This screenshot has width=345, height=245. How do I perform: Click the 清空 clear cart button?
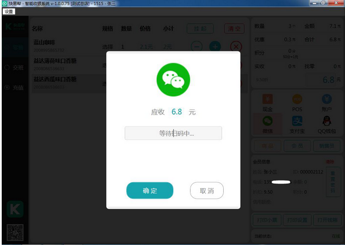(234, 29)
